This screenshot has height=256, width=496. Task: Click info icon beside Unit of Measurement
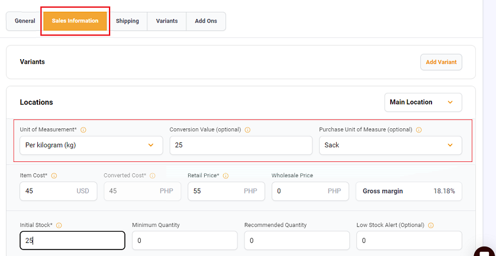tap(83, 130)
